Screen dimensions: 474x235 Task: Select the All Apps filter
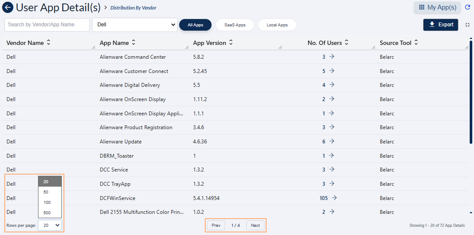pos(195,25)
